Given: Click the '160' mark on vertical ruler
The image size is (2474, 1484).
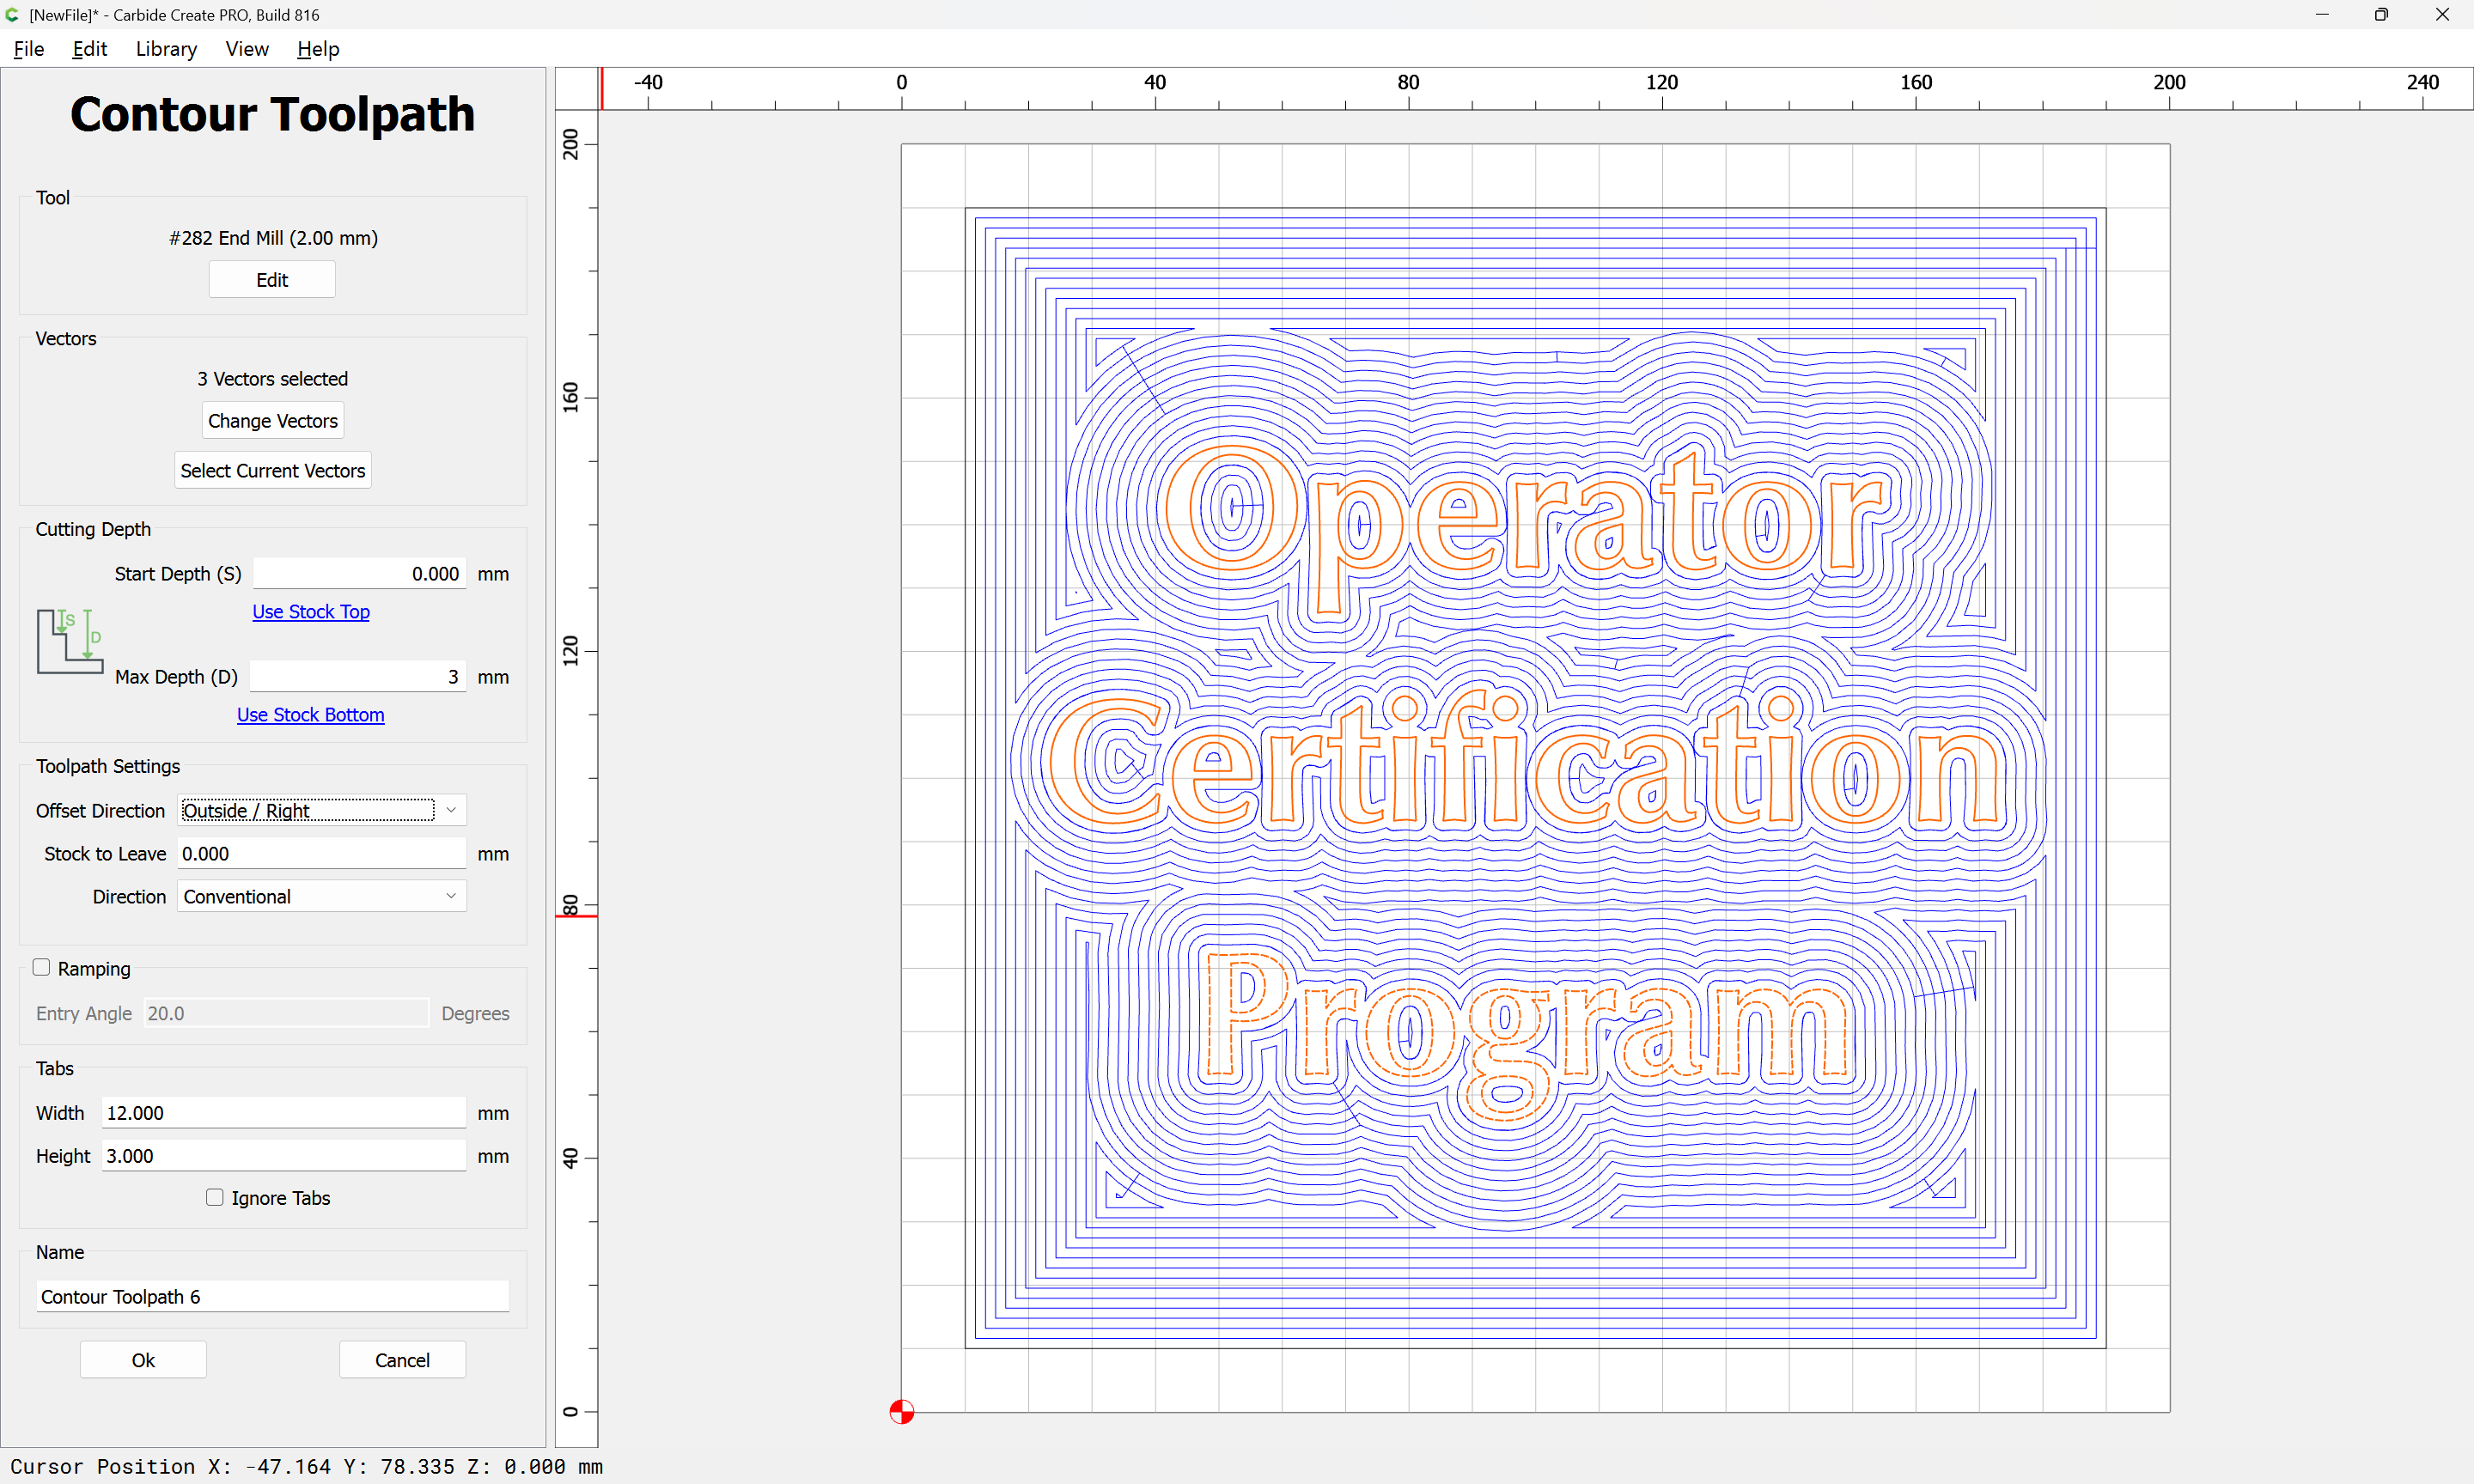Looking at the screenshot, I should coord(570,397).
